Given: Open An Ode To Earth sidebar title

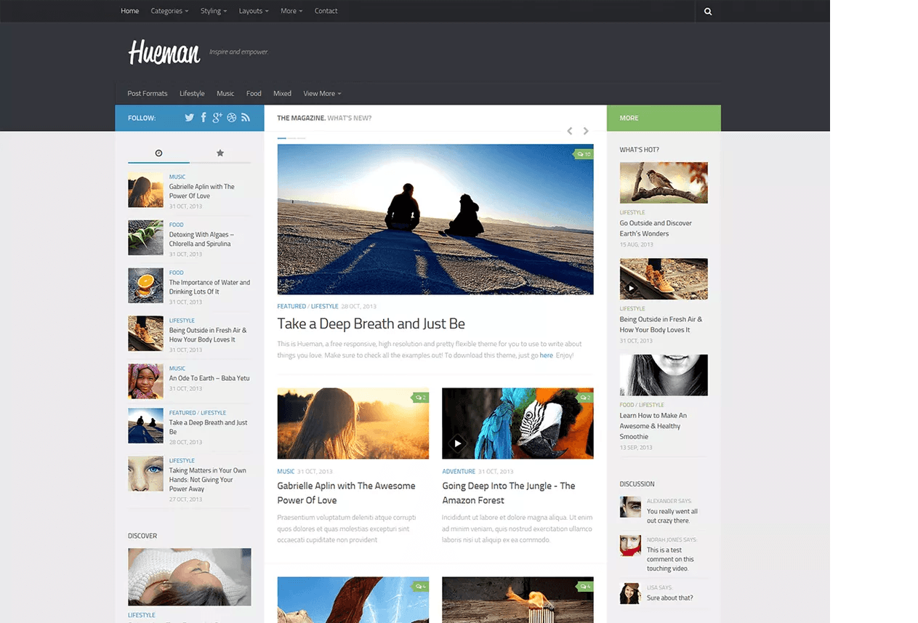Looking at the screenshot, I should click(x=209, y=378).
